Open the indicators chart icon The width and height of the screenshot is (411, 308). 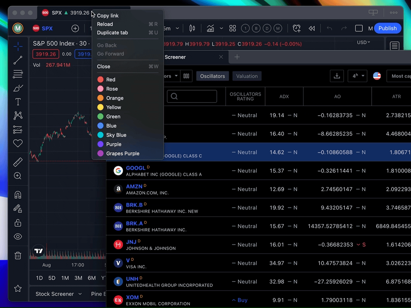[x=211, y=28]
